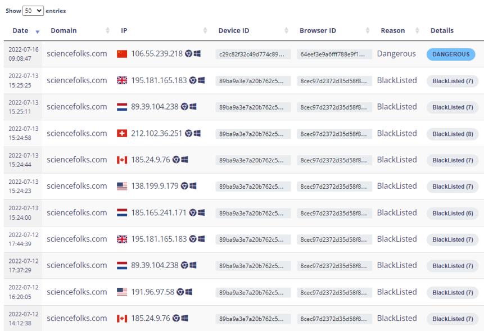Screen dimensions: 484x331
Task: Click the Chrome icon next to 191.96.97.58
Action: [180, 292]
